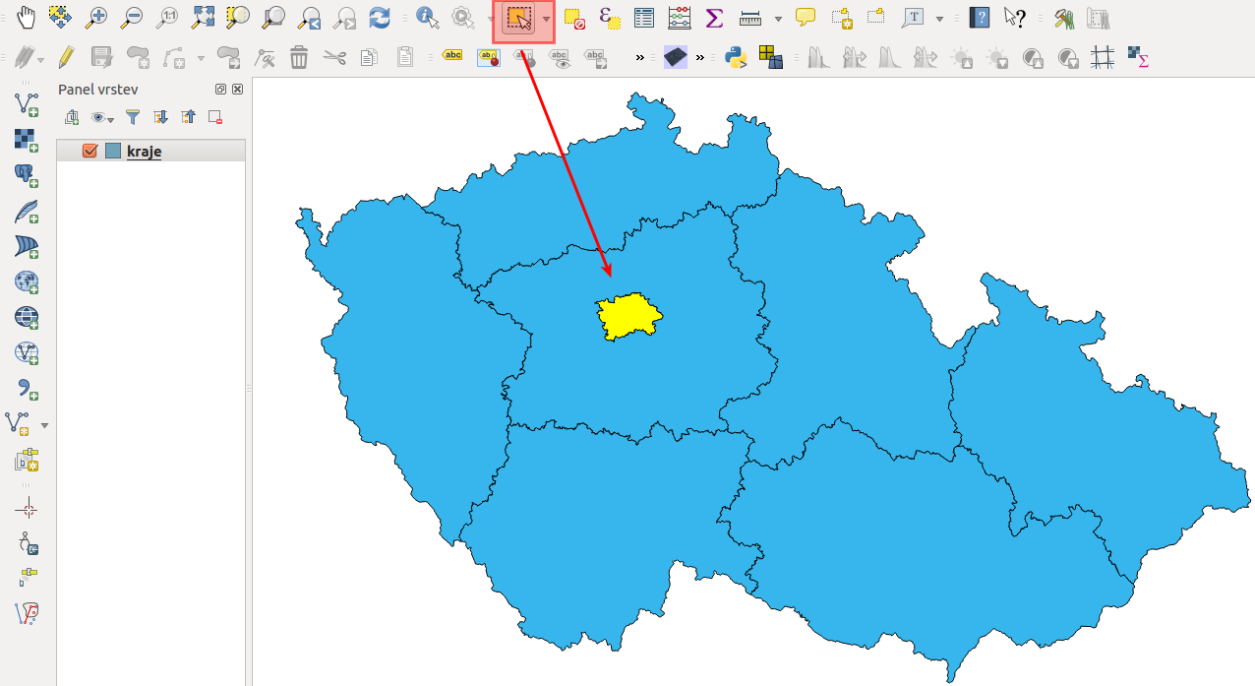Select features using an expression
This screenshot has height=686, width=1255.
point(610,17)
